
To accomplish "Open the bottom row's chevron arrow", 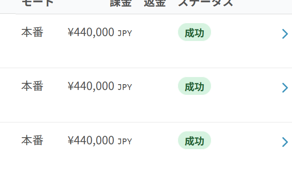I will pos(285,142).
